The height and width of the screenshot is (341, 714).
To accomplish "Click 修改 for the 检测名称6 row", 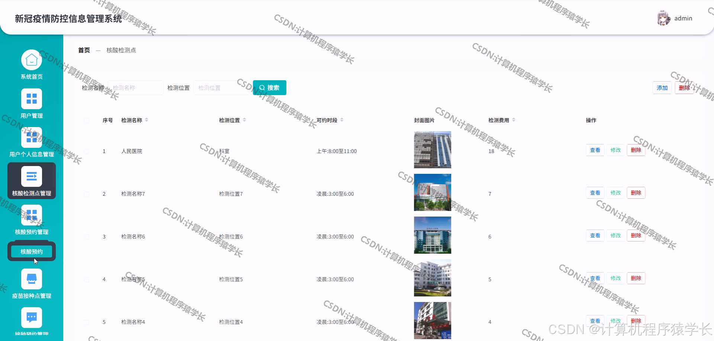I will click(615, 236).
